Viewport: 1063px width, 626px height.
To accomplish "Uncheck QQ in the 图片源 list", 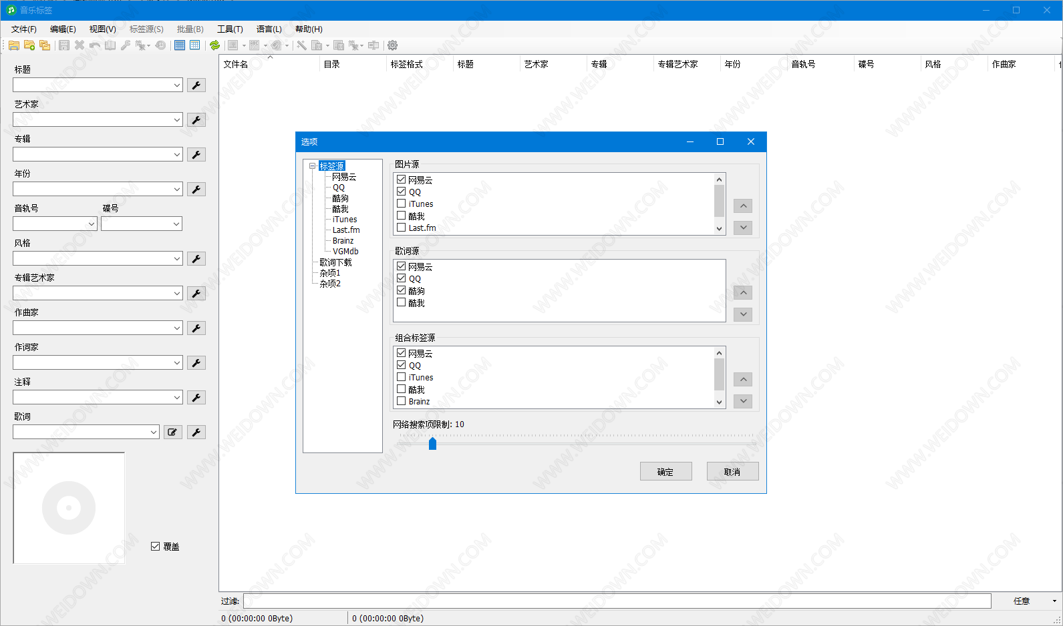I will [402, 192].
